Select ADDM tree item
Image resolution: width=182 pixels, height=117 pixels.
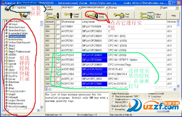pyautogui.click(x=12, y=54)
